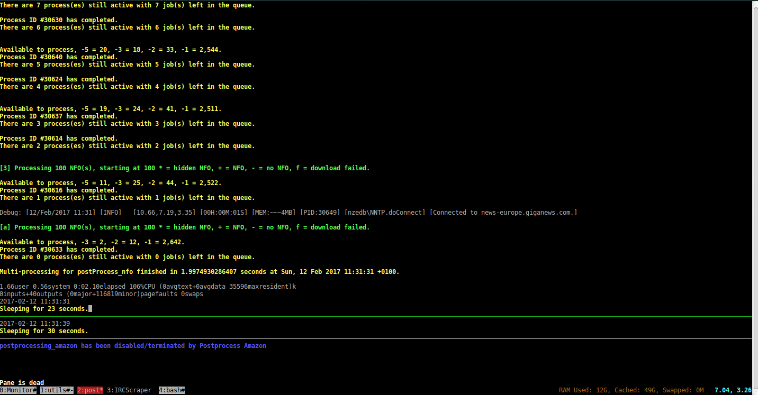Click the Debug INFO line for giganews connection
This screenshot has height=395, width=758.
288,213
